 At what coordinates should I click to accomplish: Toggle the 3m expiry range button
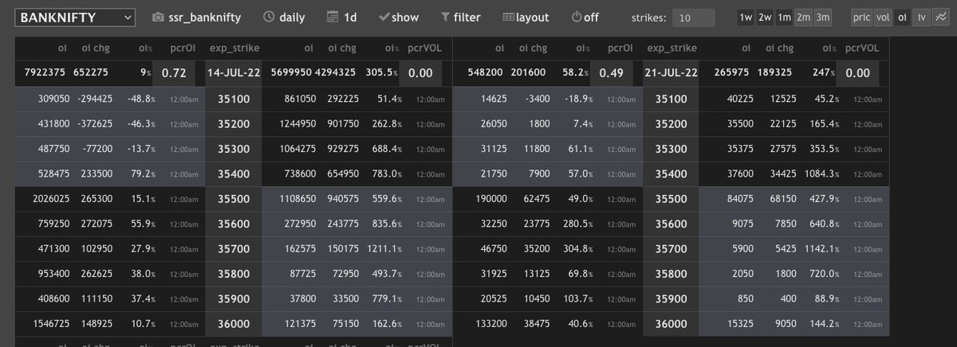pyautogui.click(x=822, y=18)
